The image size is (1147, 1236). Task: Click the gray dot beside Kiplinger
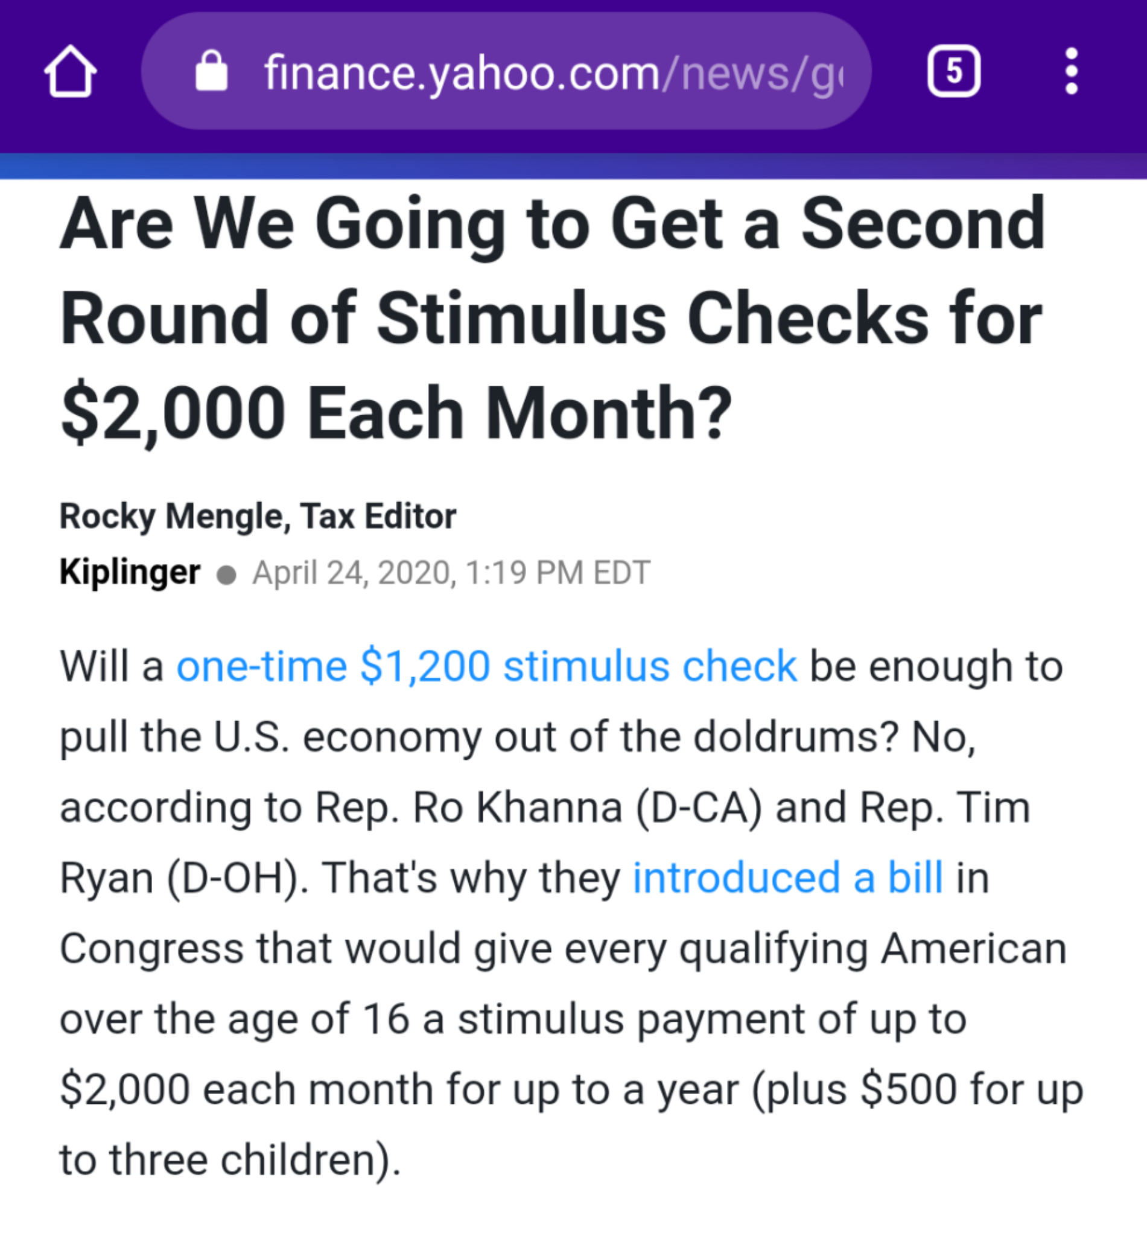pyautogui.click(x=226, y=574)
